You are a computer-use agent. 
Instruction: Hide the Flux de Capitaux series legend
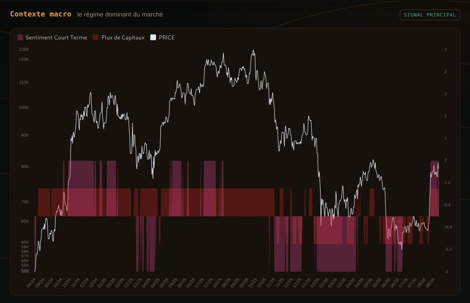119,38
